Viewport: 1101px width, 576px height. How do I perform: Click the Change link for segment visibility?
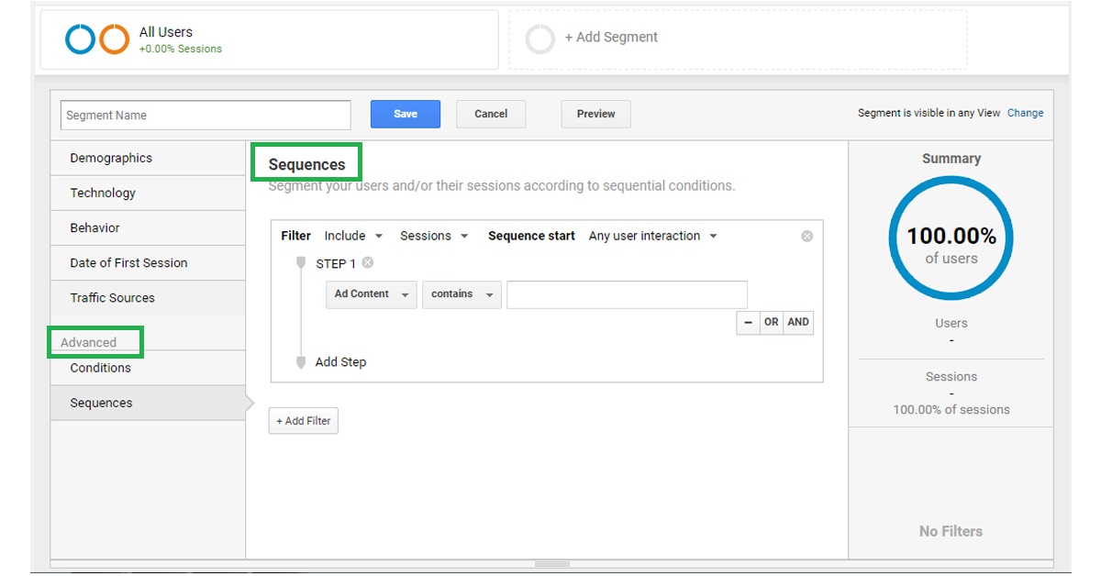1025,113
